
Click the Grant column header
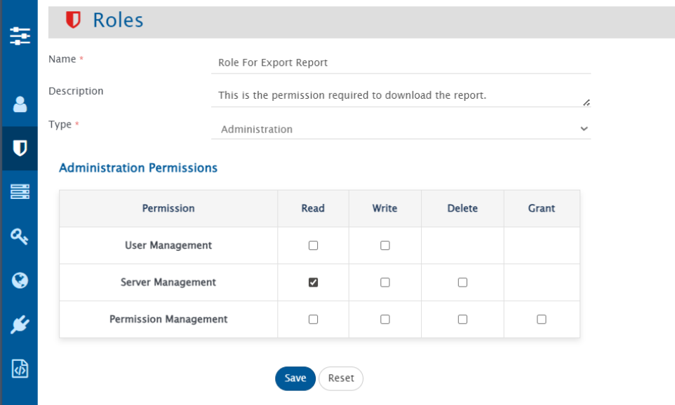[x=542, y=209]
